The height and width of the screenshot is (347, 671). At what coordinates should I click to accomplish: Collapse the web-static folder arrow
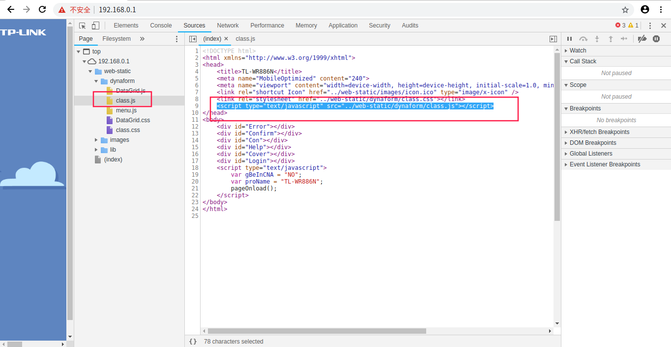coord(90,71)
